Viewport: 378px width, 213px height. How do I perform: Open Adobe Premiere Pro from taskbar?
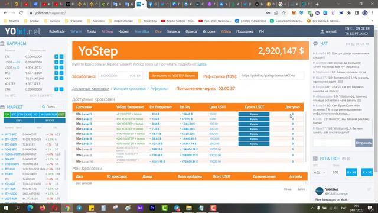pyautogui.click(x=152, y=208)
